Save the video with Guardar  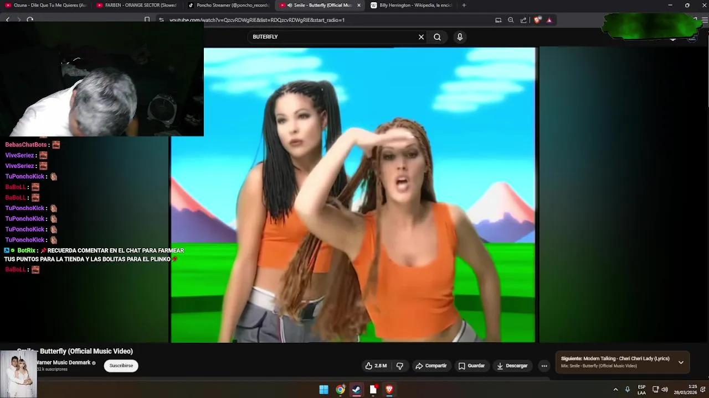pos(471,366)
